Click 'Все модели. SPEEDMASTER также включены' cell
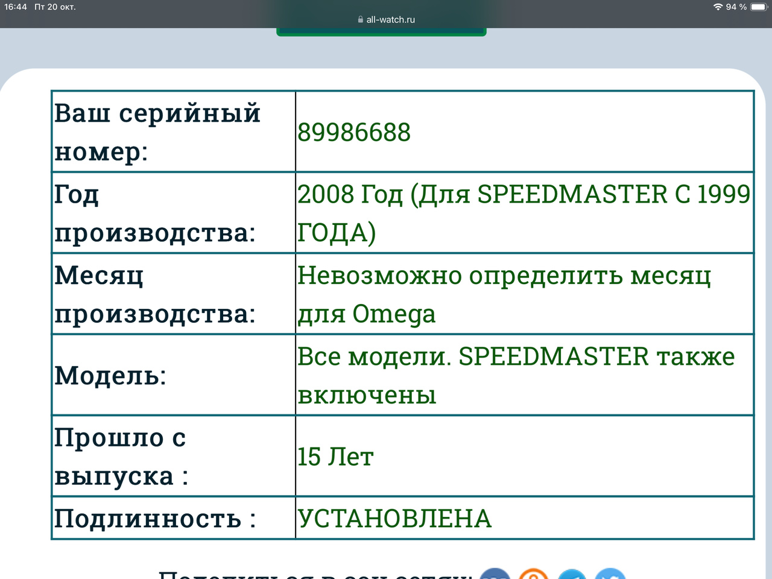772x579 pixels. 516,375
